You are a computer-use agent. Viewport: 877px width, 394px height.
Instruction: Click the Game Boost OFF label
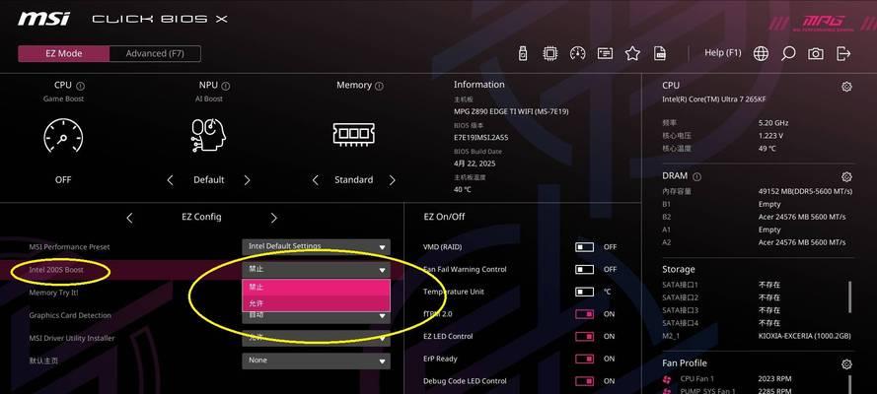point(63,179)
